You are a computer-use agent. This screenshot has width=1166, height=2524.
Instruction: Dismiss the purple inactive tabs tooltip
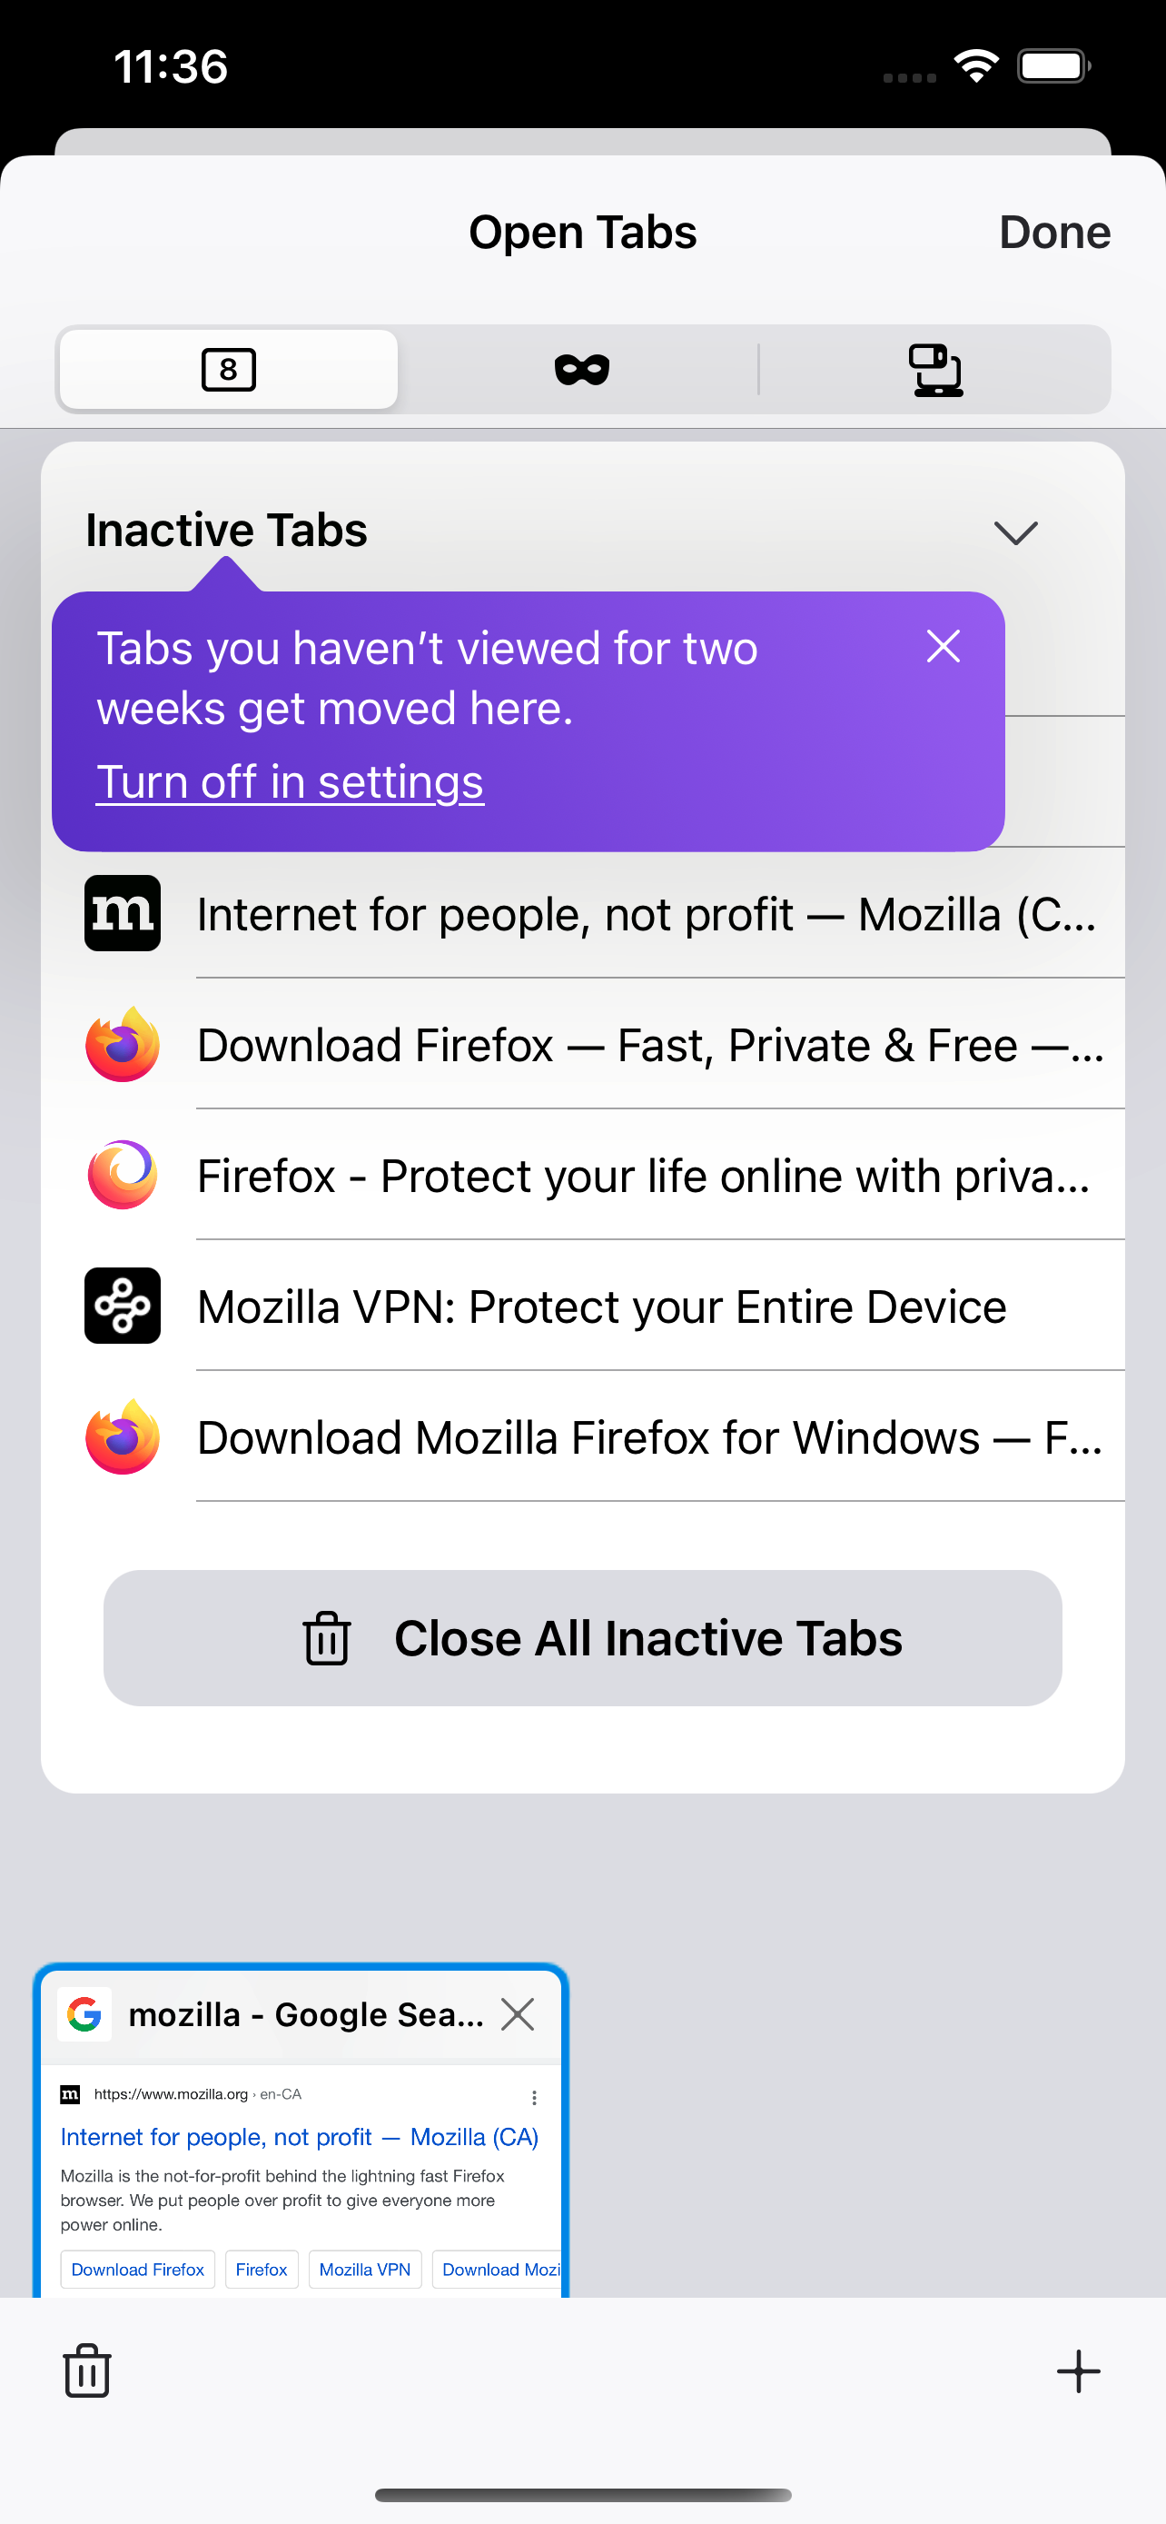[x=943, y=646]
